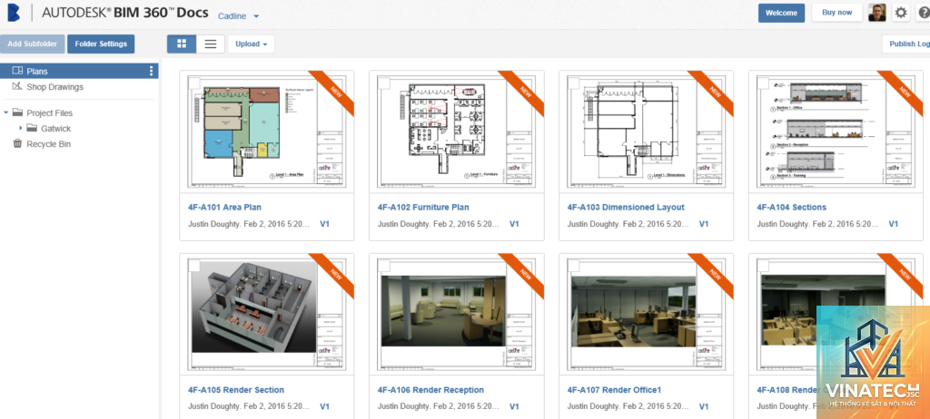
Task: Select the Plans folder label
Action: [x=37, y=71]
